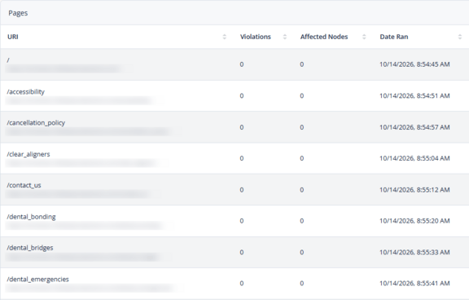
Task: Open the /dental_bonding page link
Action: coord(32,217)
